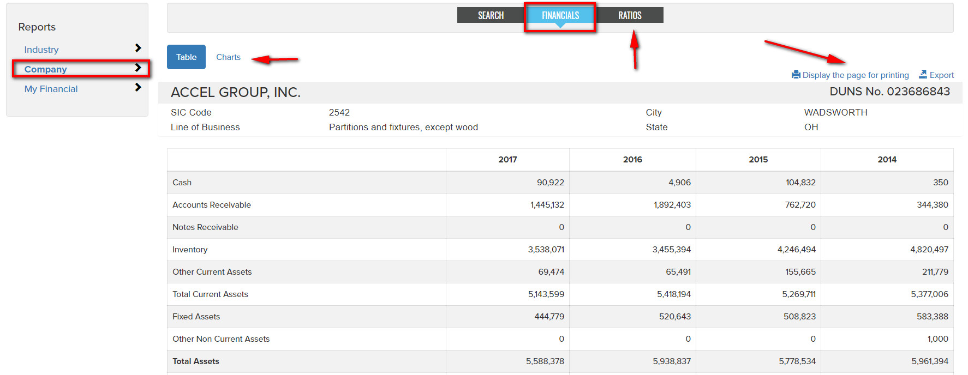Click Other Current Assets value 69,474
The image size is (968, 375).
551,272
